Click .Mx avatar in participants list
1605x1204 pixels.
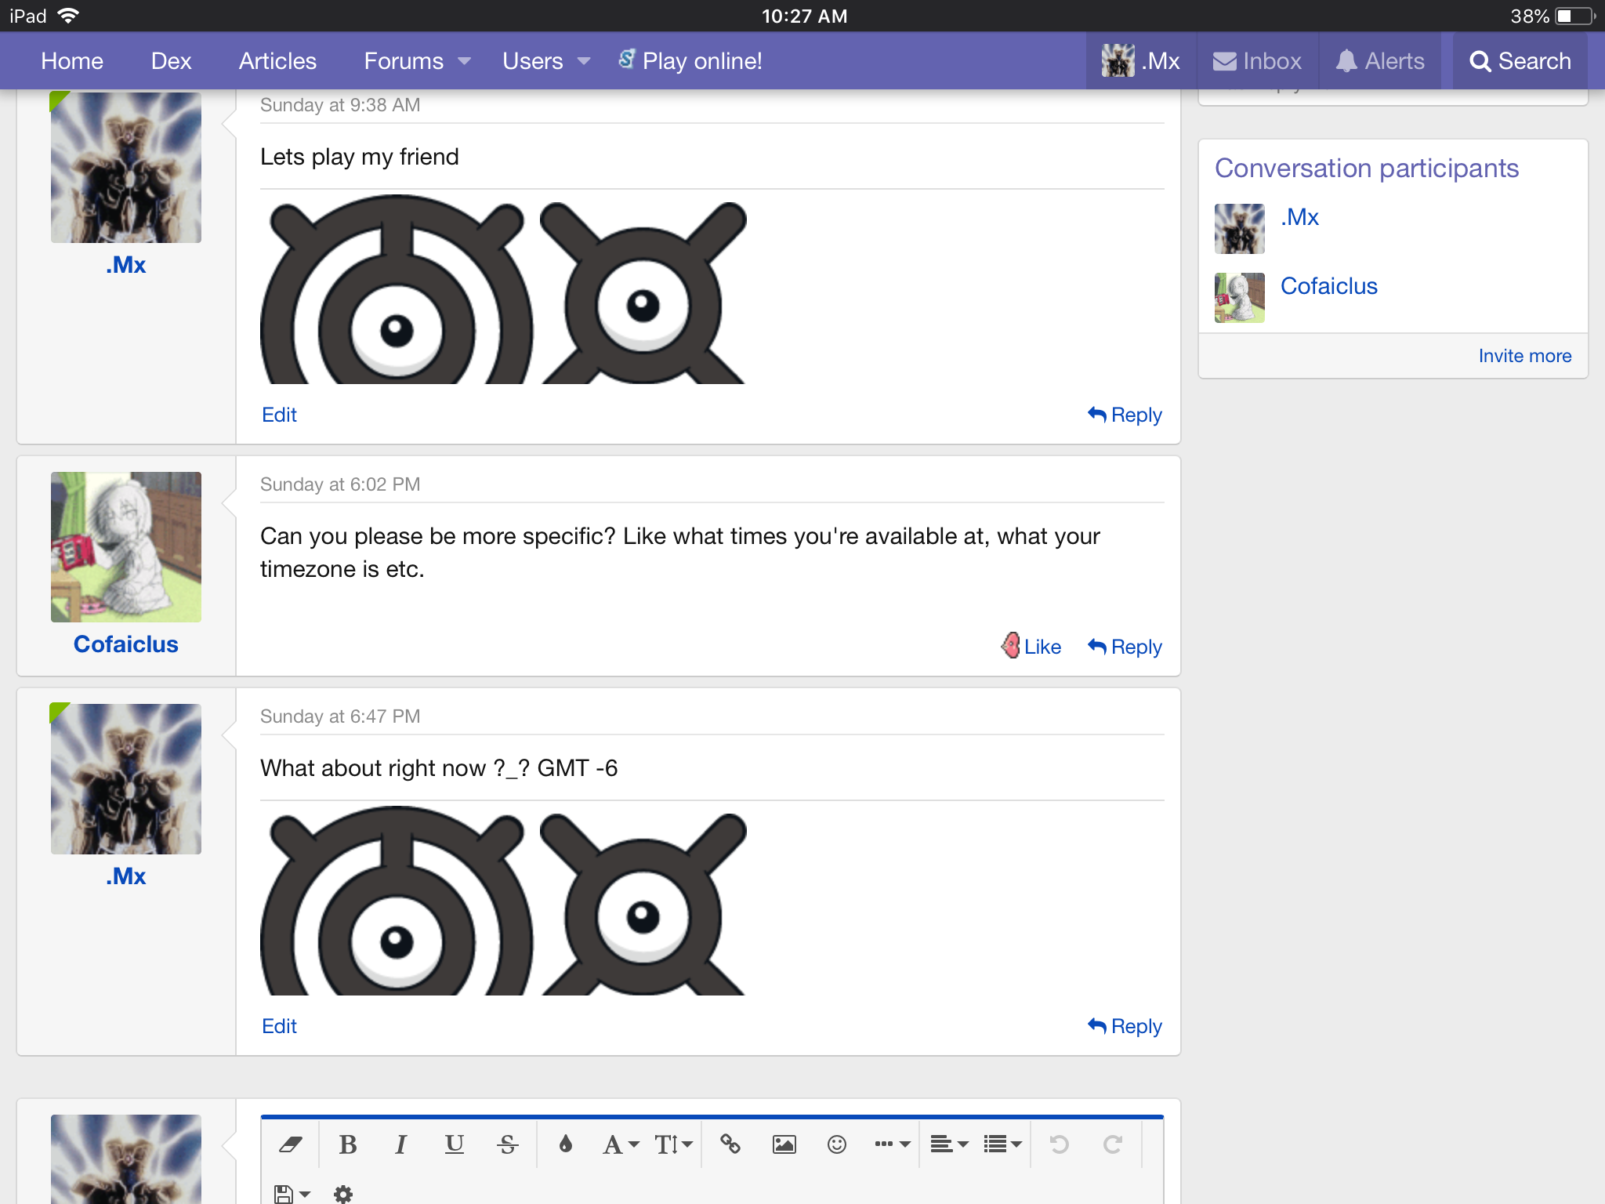(1239, 229)
